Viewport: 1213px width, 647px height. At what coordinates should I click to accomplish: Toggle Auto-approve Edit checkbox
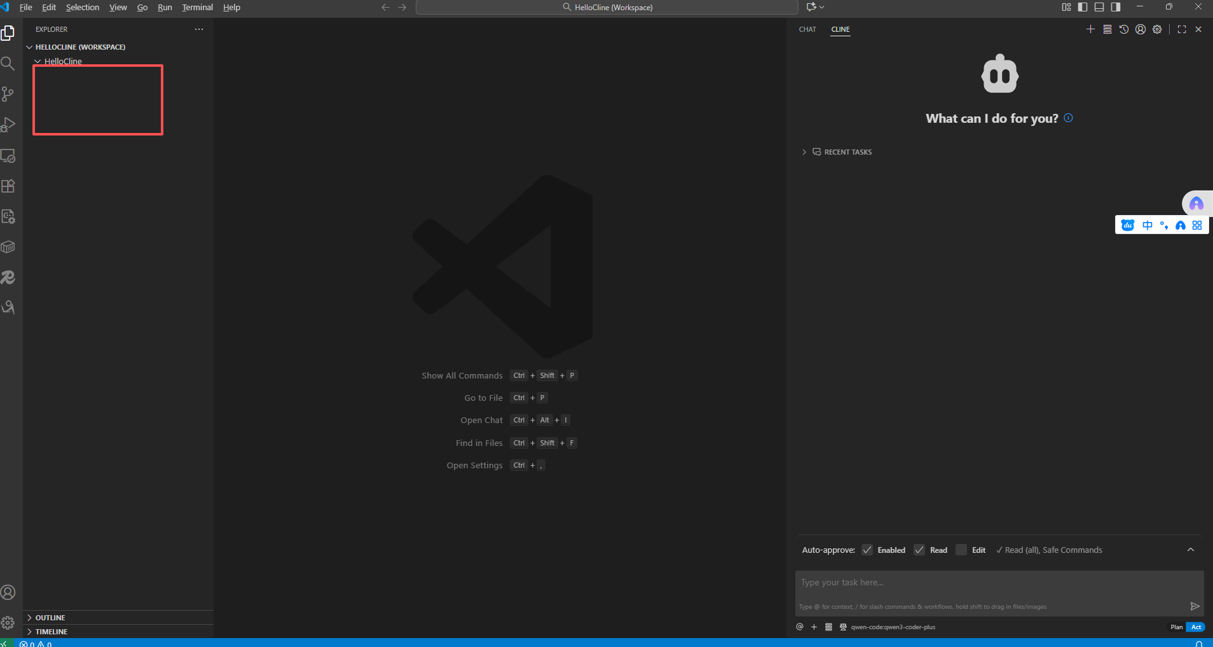[961, 550]
